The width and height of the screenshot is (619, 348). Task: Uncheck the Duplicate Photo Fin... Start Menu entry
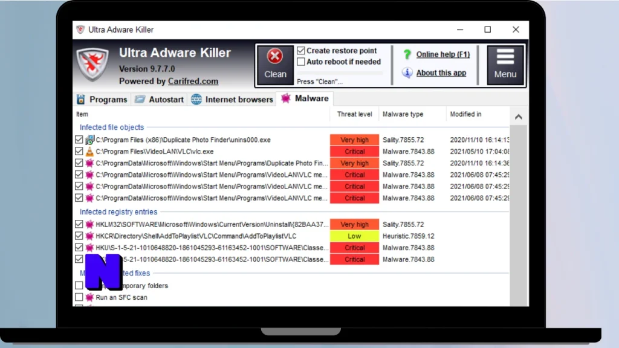click(x=79, y=163)
